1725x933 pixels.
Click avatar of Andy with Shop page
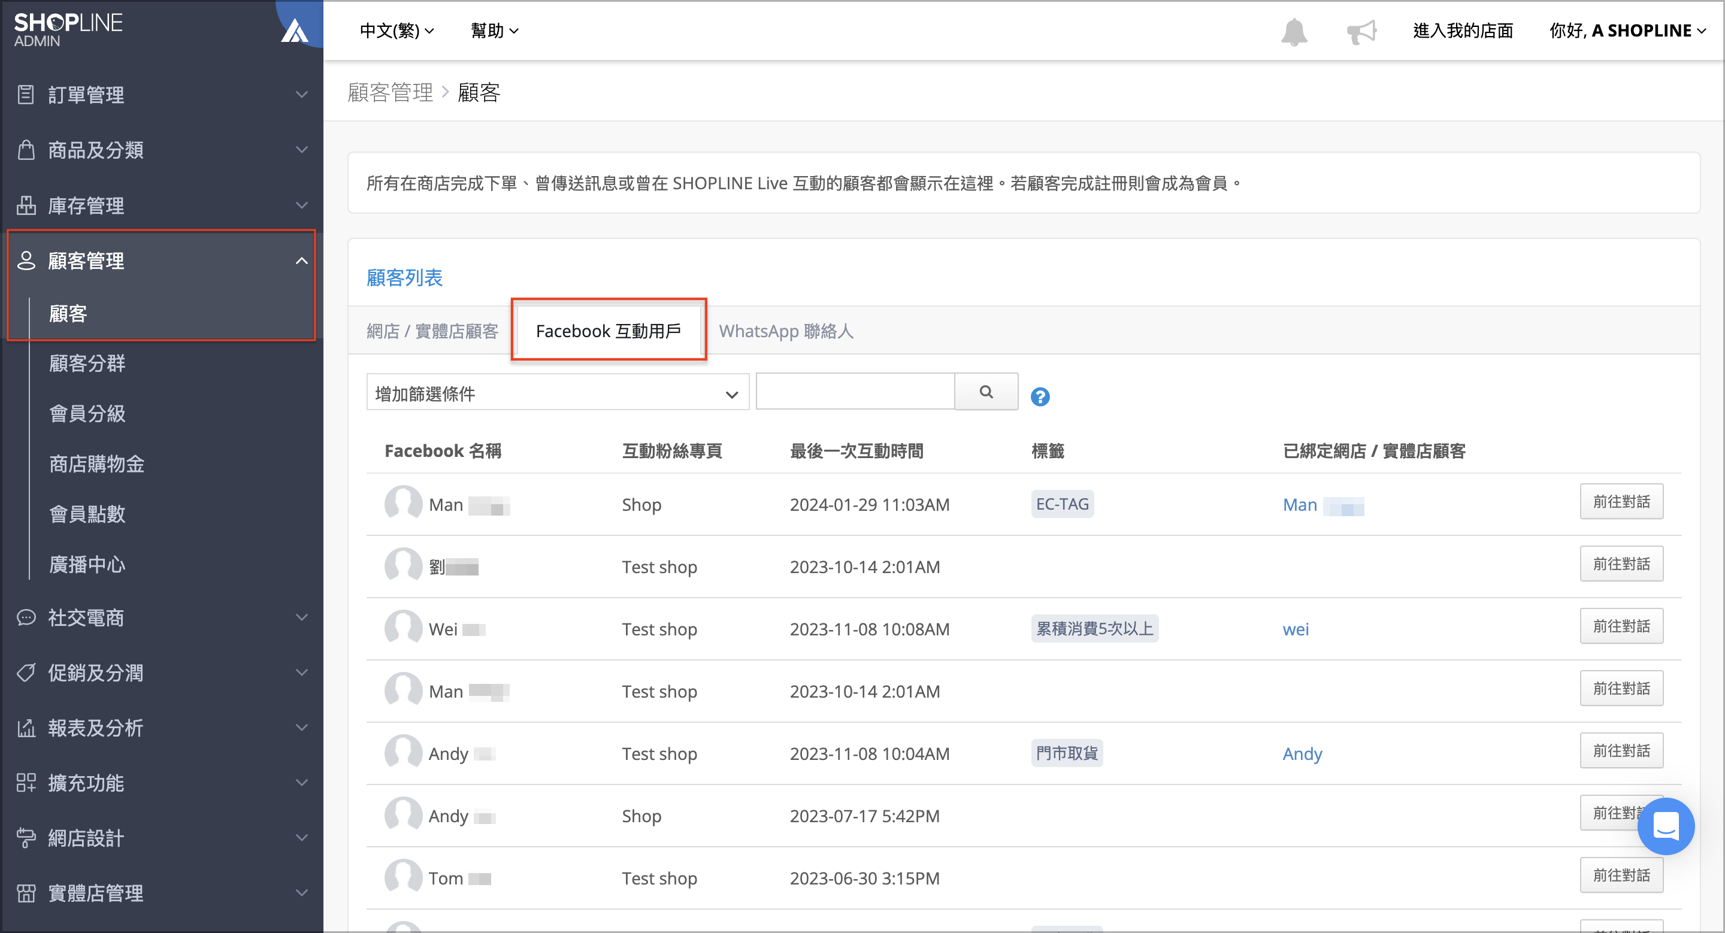(403, 815)
